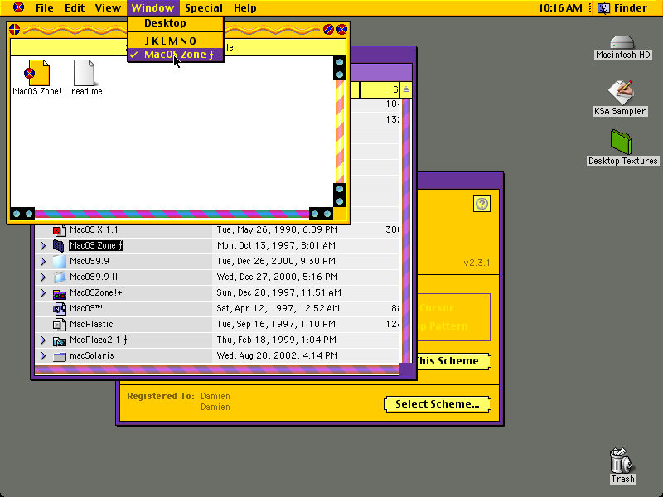Click front window horizontal scroll right arrow

327,214
